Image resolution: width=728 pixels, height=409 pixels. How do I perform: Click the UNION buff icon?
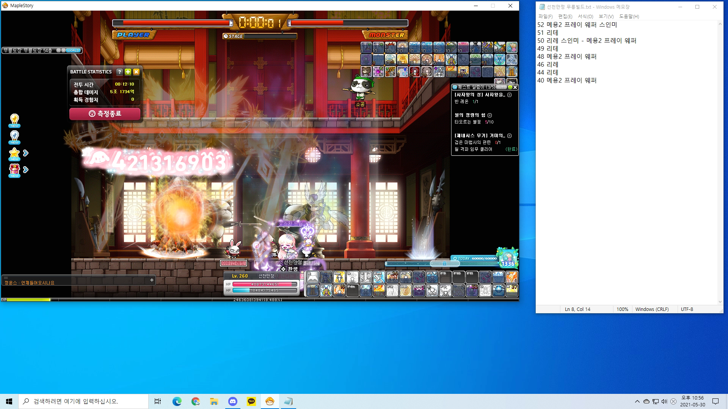point(463,47)
